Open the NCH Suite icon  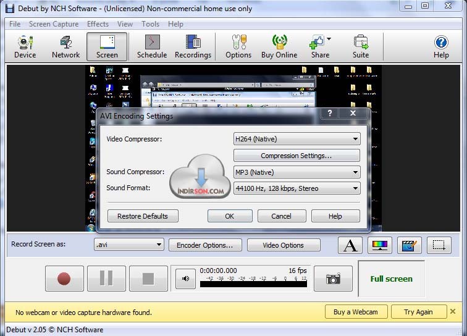coord(361,47)
